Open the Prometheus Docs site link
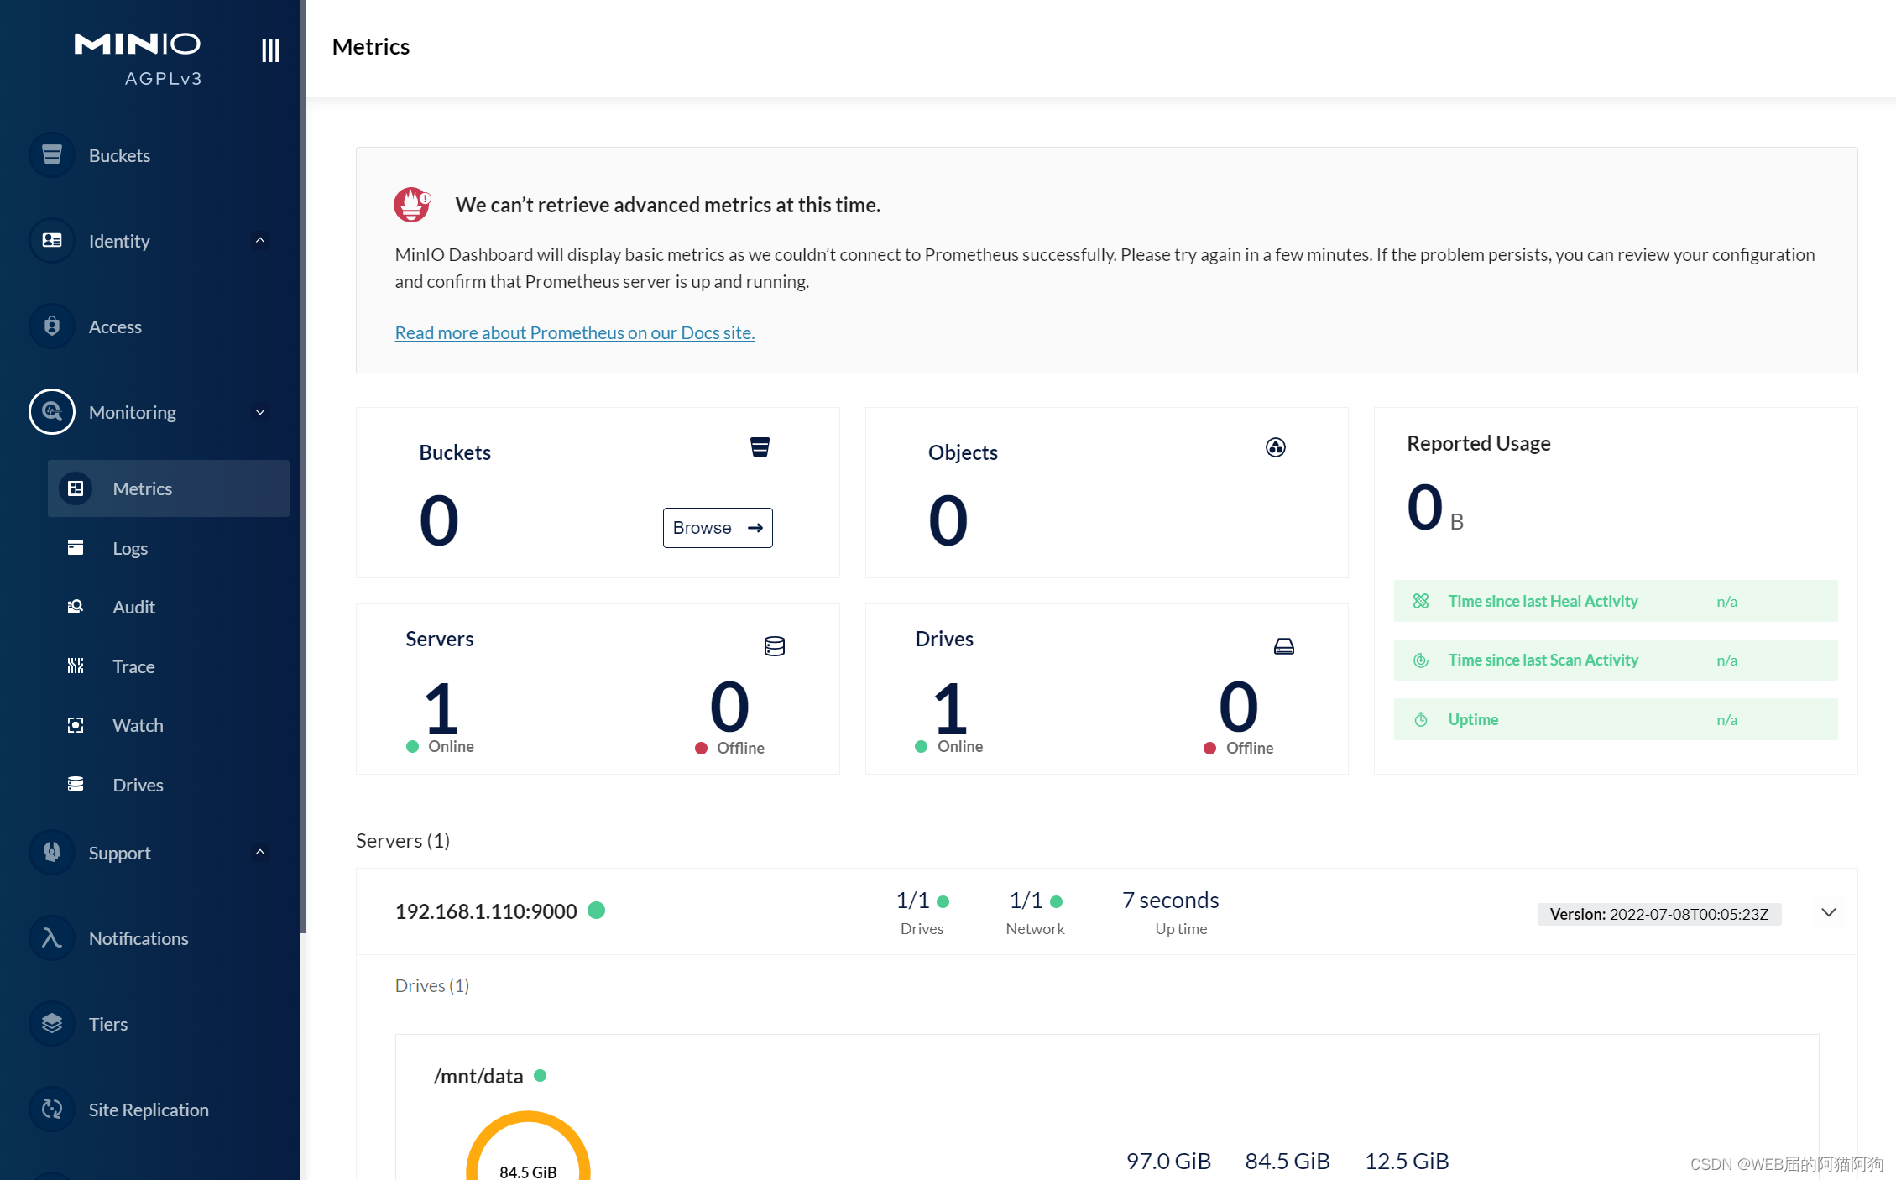The image size is (1896, 1180). [575, 332]
